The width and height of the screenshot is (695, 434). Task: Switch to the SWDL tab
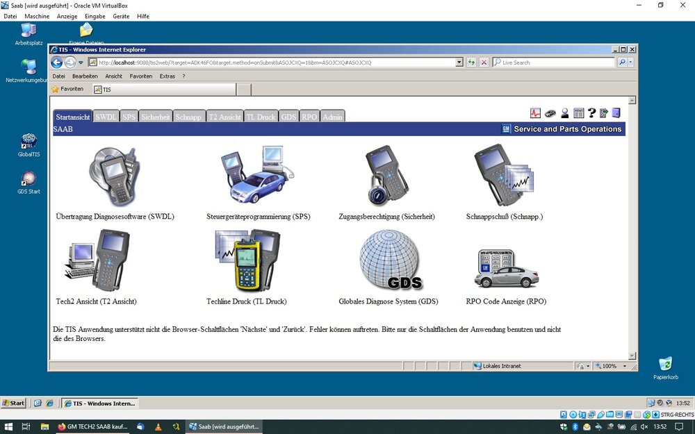106,117
